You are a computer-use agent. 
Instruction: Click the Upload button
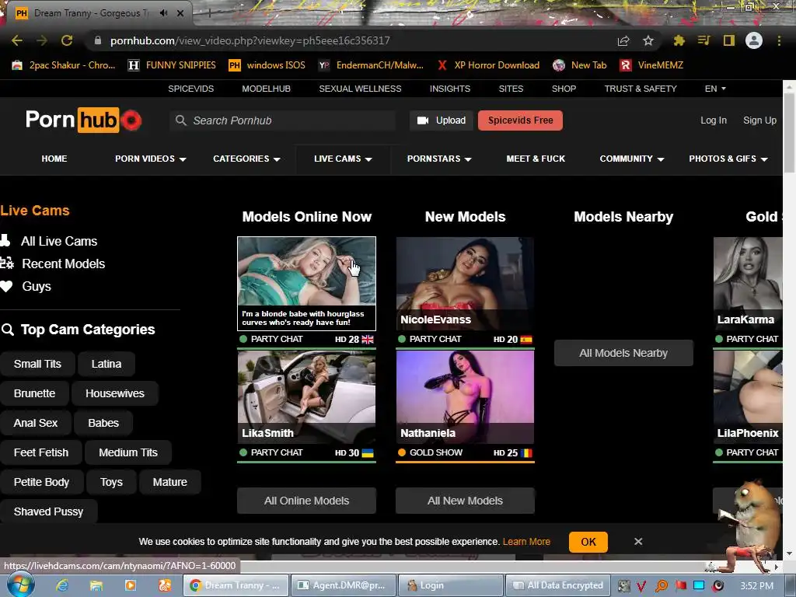coord(442,120)
